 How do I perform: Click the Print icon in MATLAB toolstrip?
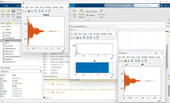(18, 17)
